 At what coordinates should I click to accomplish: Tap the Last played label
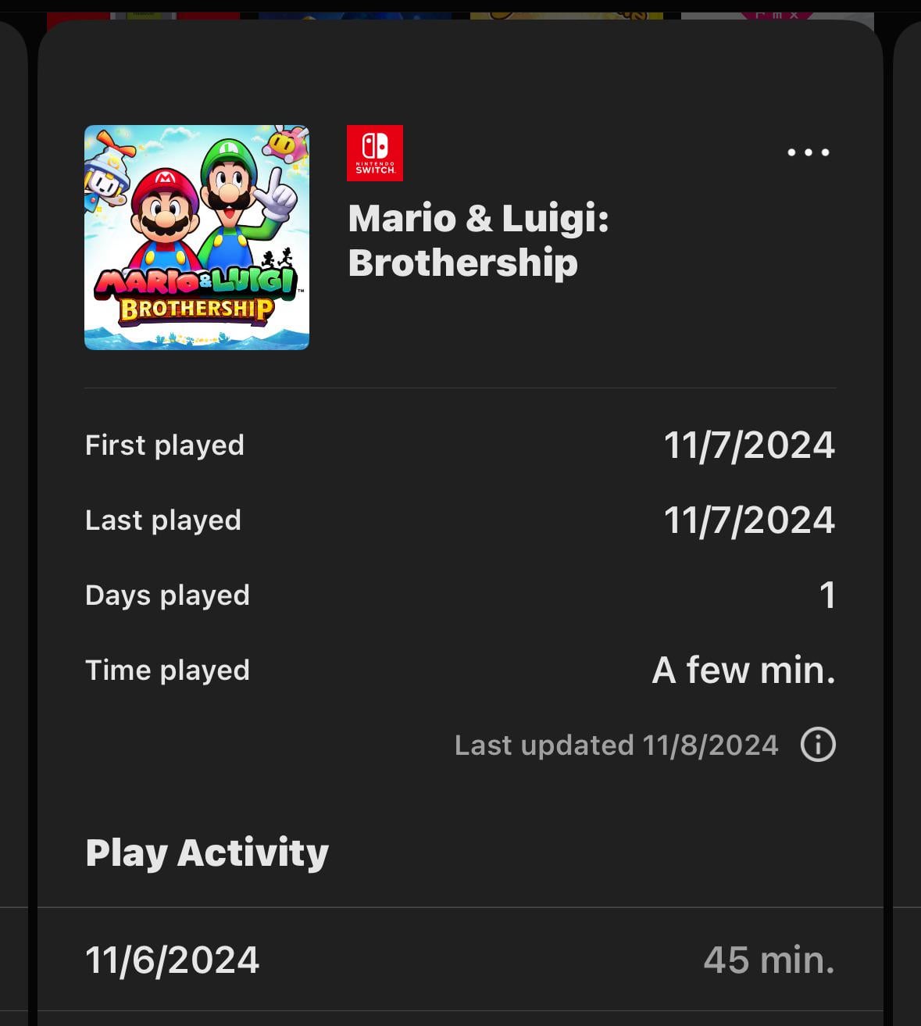point(163,520)
